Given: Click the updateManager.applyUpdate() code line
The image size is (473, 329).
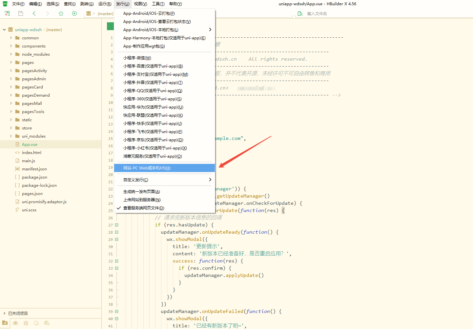Looking at the screenshot, I should coord(224,275).
